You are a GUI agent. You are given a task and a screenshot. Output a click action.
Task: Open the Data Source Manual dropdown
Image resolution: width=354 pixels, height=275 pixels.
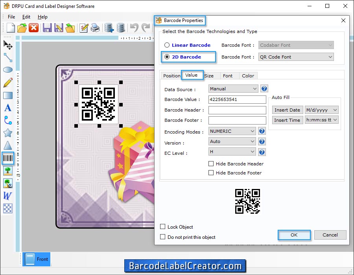[x=233, y=88]
